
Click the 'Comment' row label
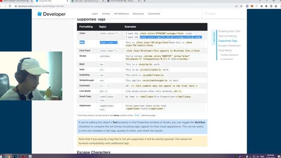pyautogui.click(x=84, y=86)
